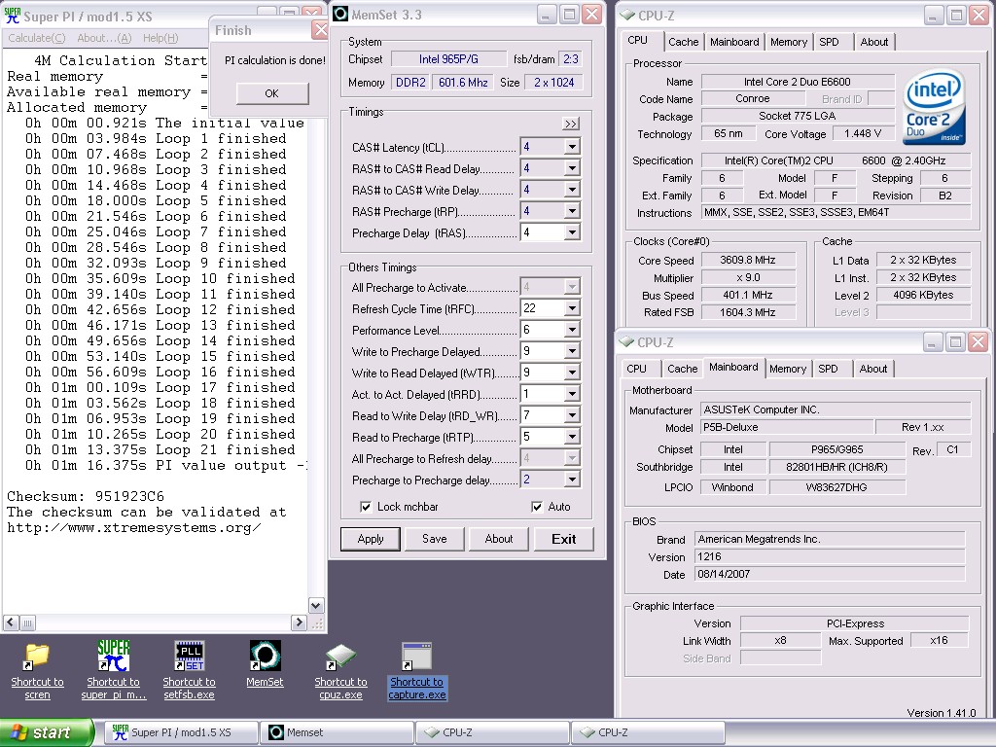Switch to Cache tab in top CPU-Z

[683, 42]
